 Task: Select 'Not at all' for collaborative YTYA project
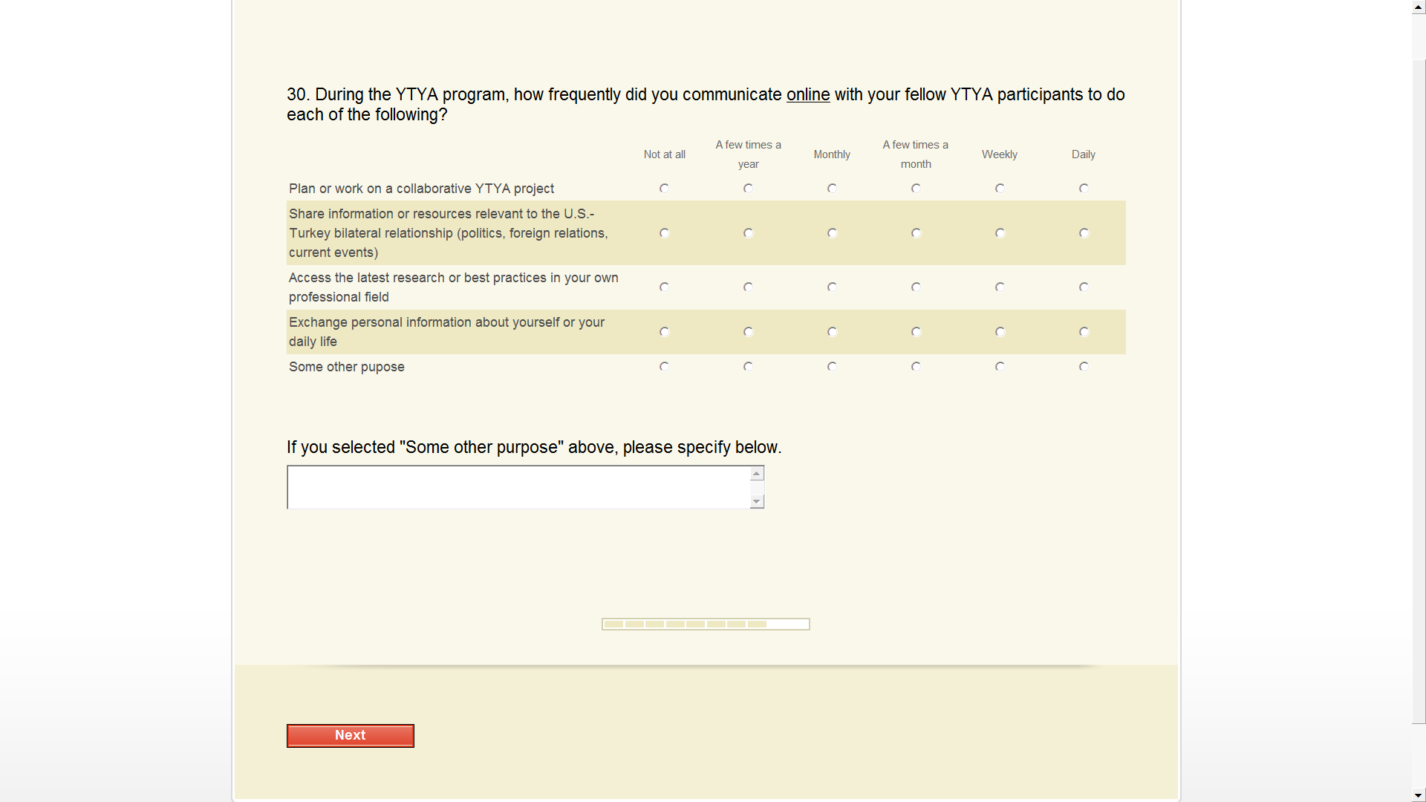point(664,189)
